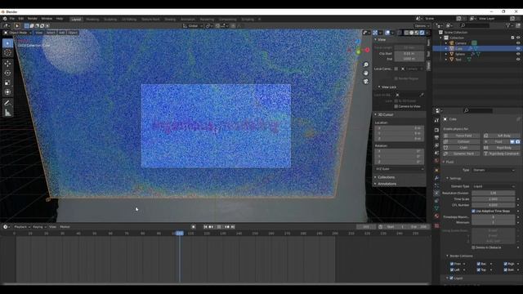The width and height of the screenshot is (523, 294).
Task: Open the Domain Type dropdown
Action: [494, 186]
